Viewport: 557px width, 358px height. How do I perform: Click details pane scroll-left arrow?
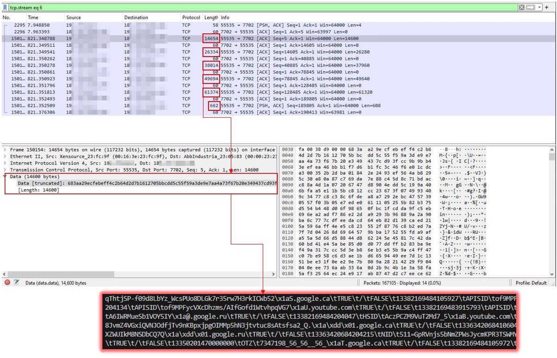[x=5, y=275]
